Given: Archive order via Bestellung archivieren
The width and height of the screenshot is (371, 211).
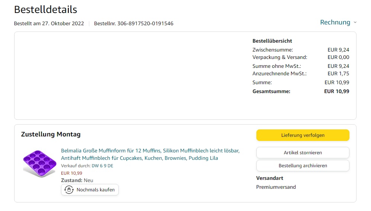Looking at the screenshot, I should 303,165.
